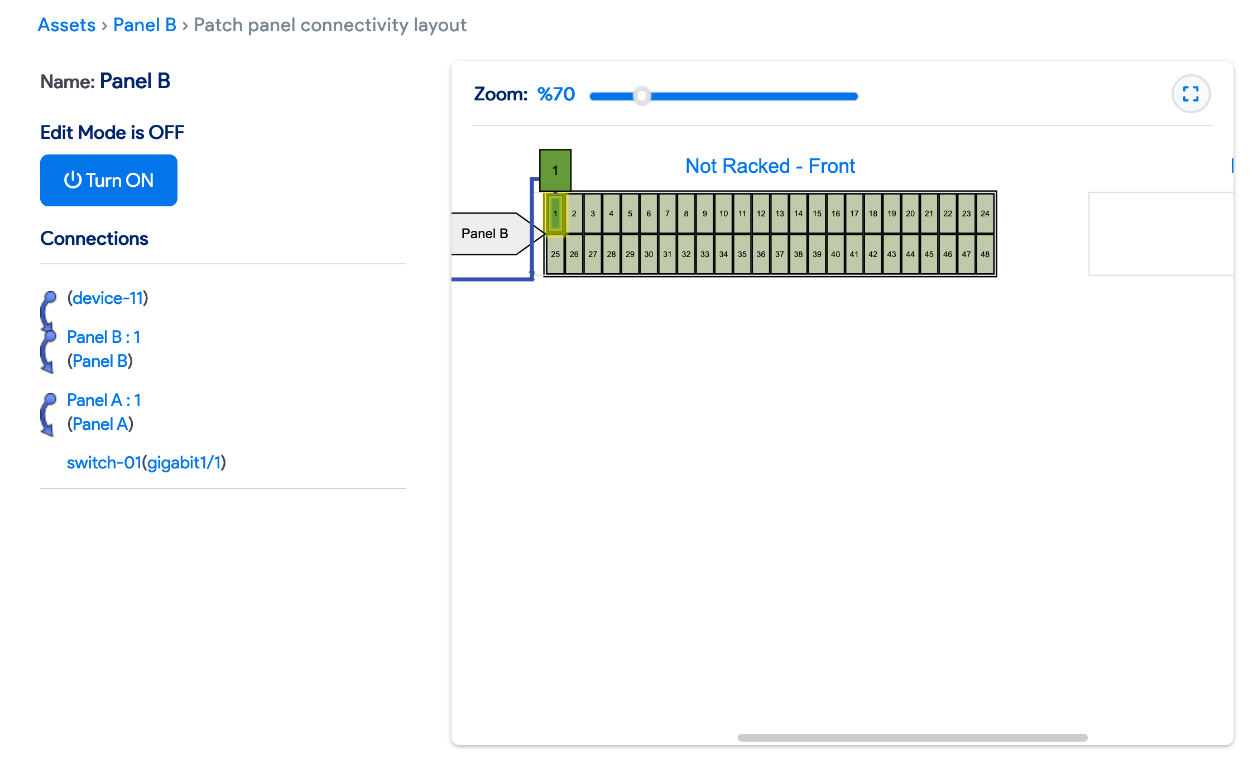This screenshot has width=1258, height=774.
Task: Click the zoom slider handle
Action: pos(643,96)
